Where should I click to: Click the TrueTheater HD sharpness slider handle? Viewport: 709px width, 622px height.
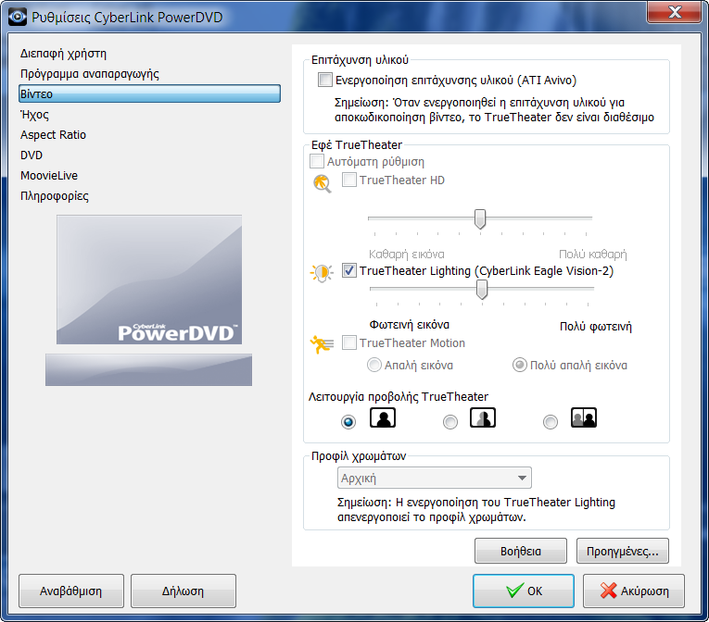click(x=480, y=219)
